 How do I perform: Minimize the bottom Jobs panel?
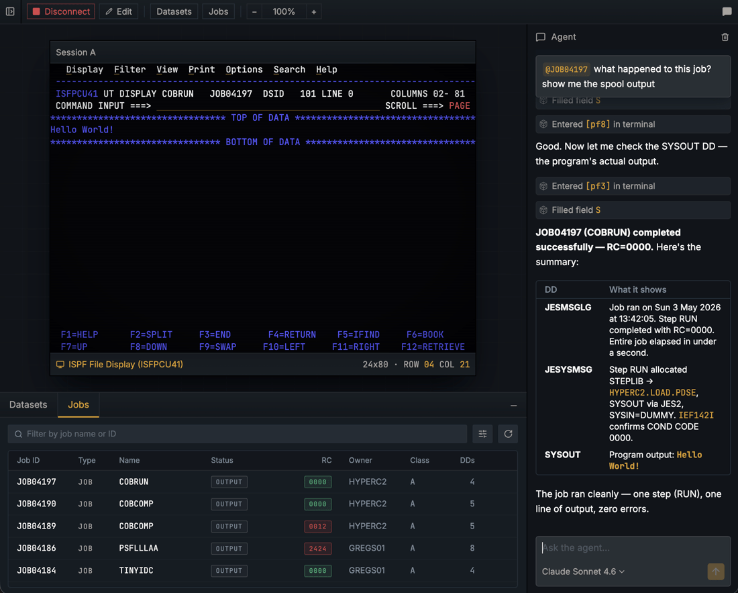coord(513,405)
